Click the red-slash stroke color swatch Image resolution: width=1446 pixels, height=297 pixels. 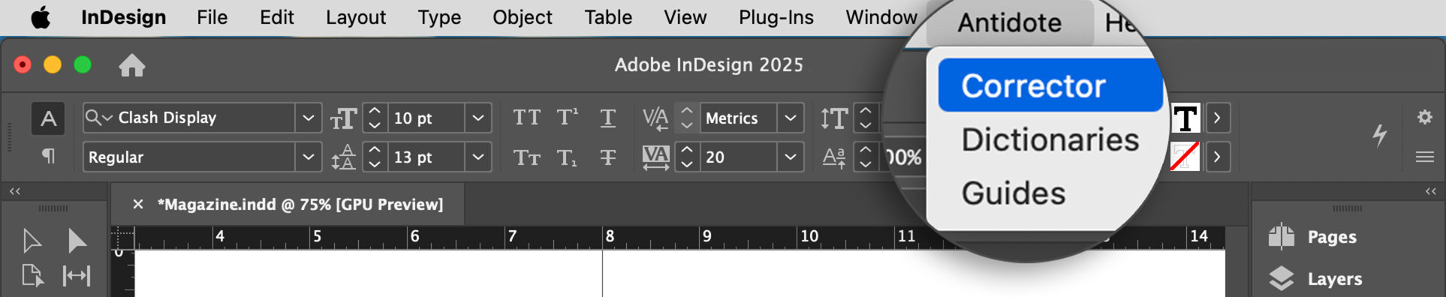[1185, 157]
